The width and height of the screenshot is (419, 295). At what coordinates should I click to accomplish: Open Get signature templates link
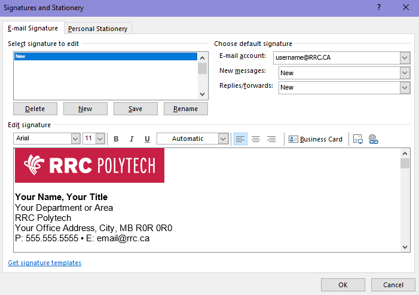click(x=44, y=263)
